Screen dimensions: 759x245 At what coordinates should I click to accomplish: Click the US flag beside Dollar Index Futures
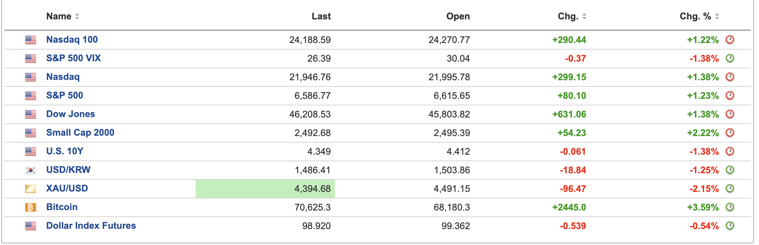coord(31,226)
